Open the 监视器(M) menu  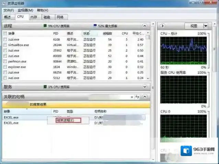pos(25,10)
